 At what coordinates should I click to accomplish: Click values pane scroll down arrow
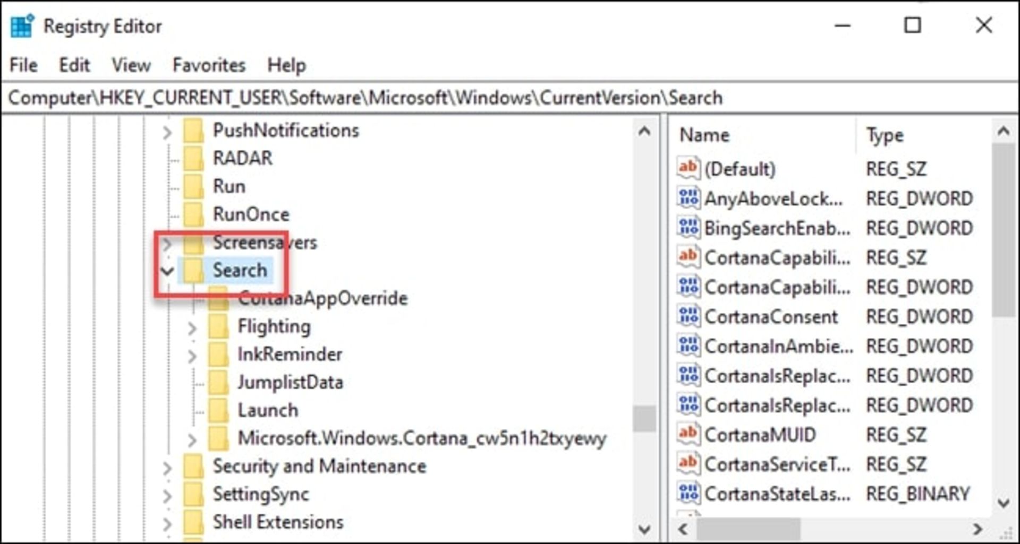(1004, 502)
